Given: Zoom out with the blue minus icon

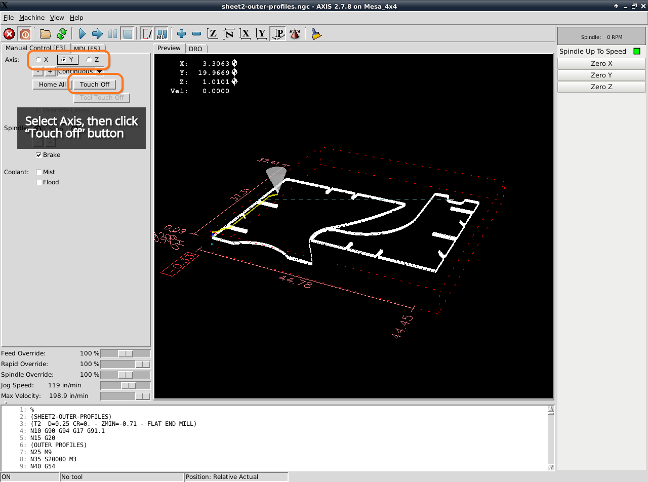Looking at the screenshot, I should (197, 34).
